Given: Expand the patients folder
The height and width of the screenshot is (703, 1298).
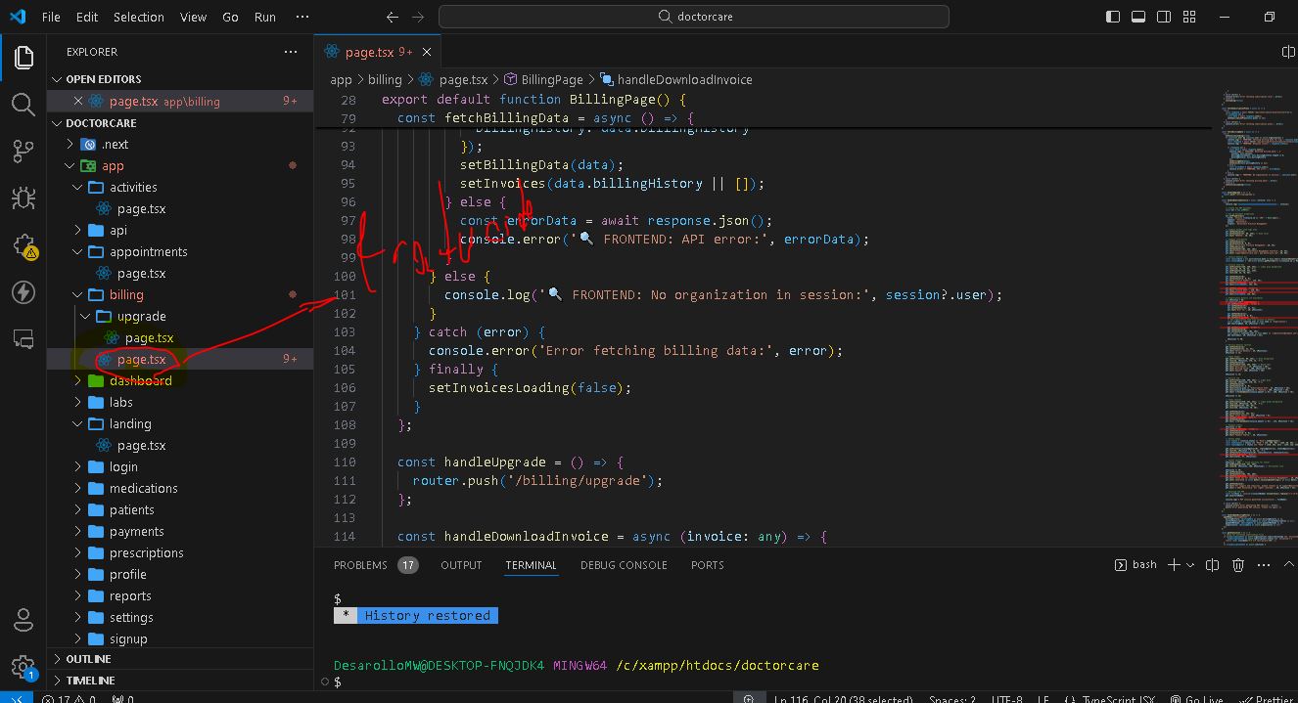Looking at the screenshot, I should 131,509.
